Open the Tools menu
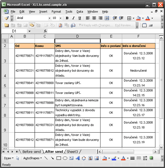 pos(69,12)
